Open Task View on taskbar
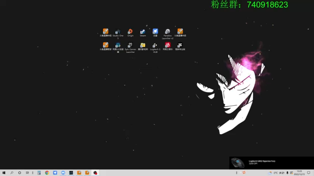 pyautogui.click(x=27, y=173)
